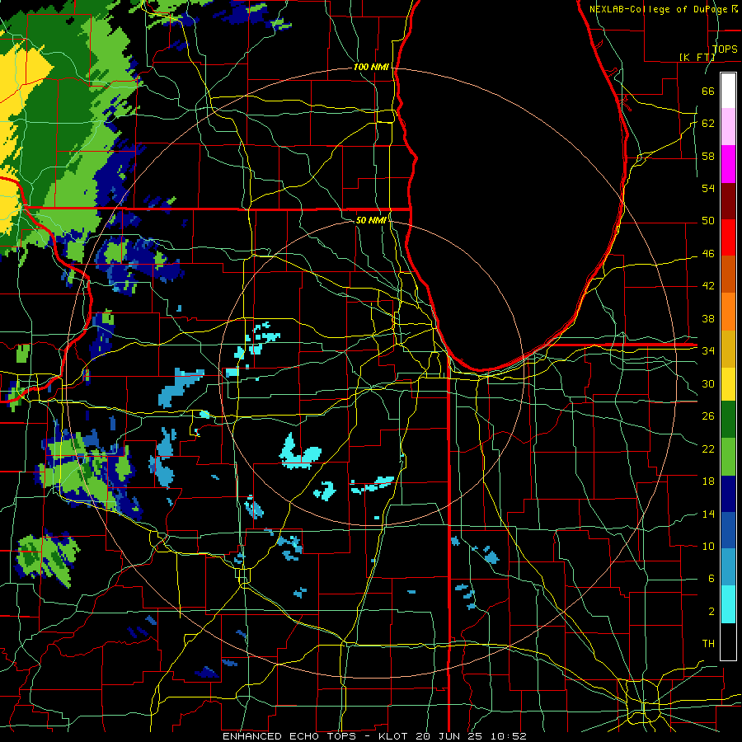Click the legend value '34'
Image resolution: width=742 pixels, height=742 pixels.
(x=708, y=350)
